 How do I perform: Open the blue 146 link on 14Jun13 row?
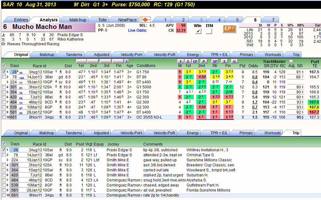21,78
